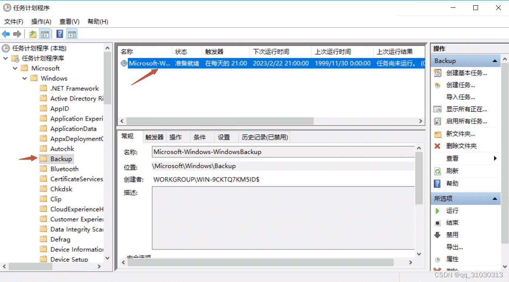Click the show/hide console tree toolbar icon
509x282 pixels.
click(x=45, y=34)
